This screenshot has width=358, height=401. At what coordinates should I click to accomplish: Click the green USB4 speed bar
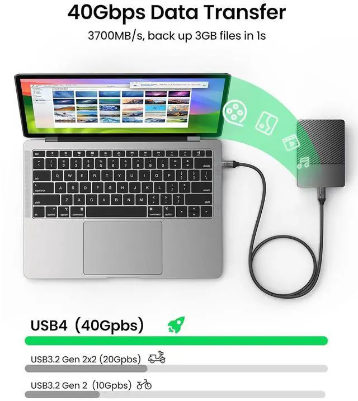[x=176, y=341]
